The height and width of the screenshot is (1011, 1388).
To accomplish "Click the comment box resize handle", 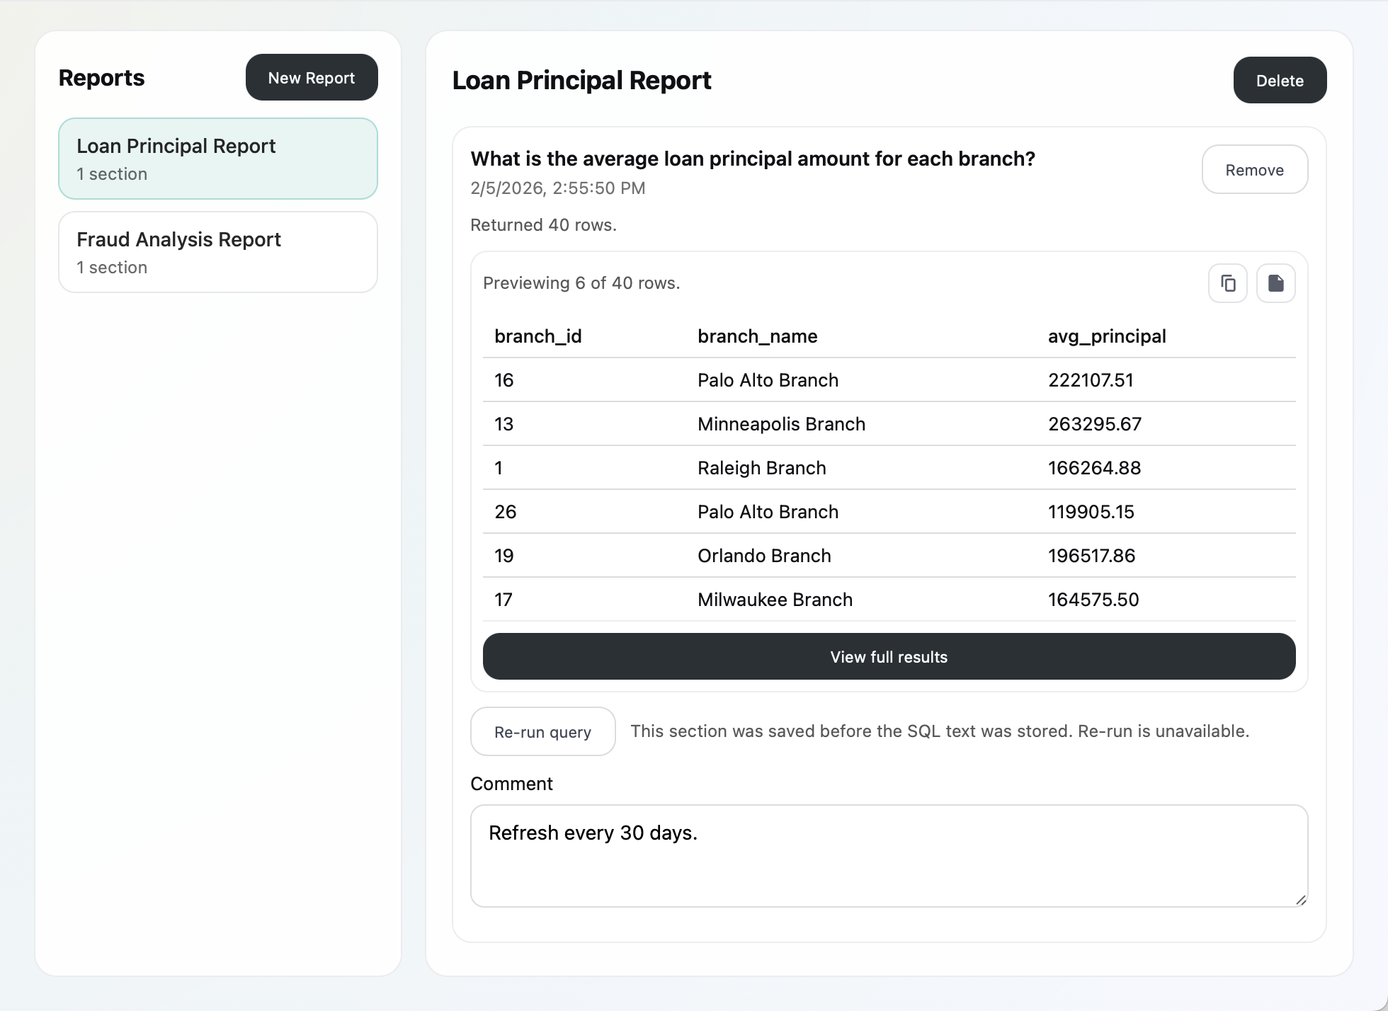I will point(1300,900).
